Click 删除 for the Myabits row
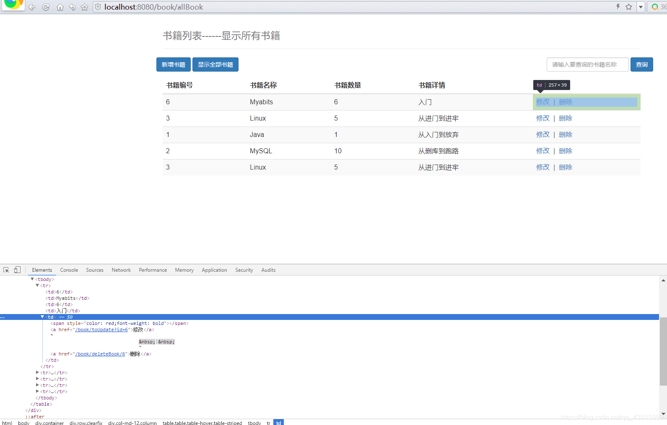The image size is (667, 425). pos(566,102)
